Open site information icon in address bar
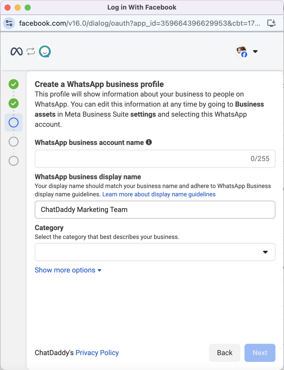Screen dimensions: 284x370 coord(9,23)
